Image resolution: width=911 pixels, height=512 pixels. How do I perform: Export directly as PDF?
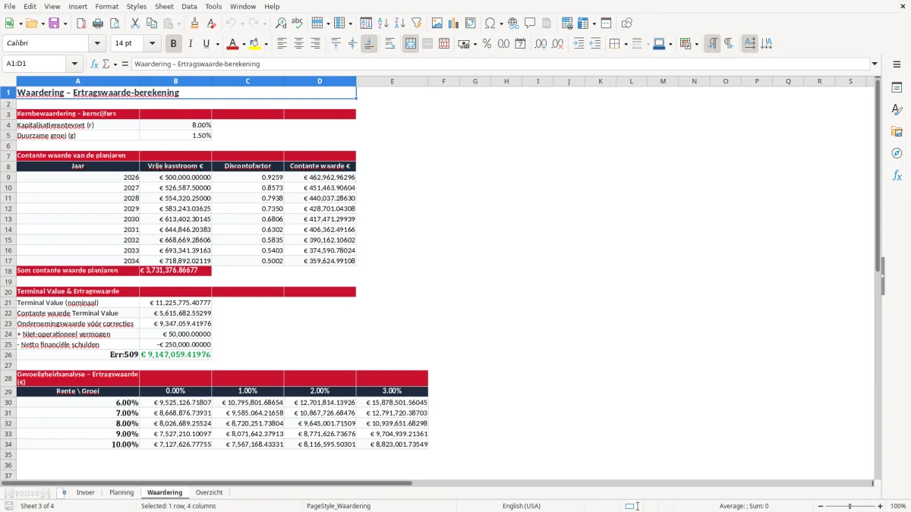pyautogui.click(x=80, y=24)
